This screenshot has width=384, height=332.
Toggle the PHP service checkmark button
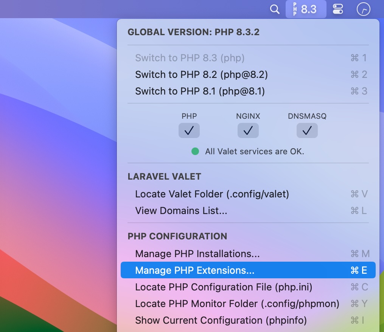point(189,130)
